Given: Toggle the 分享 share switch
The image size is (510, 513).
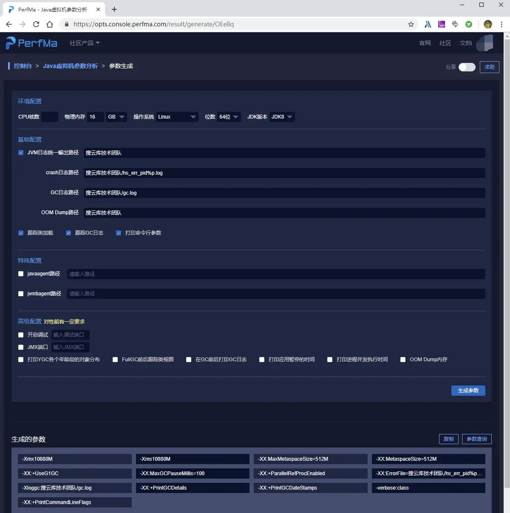Looking at the screenshot, I should (x=467, y=67).
